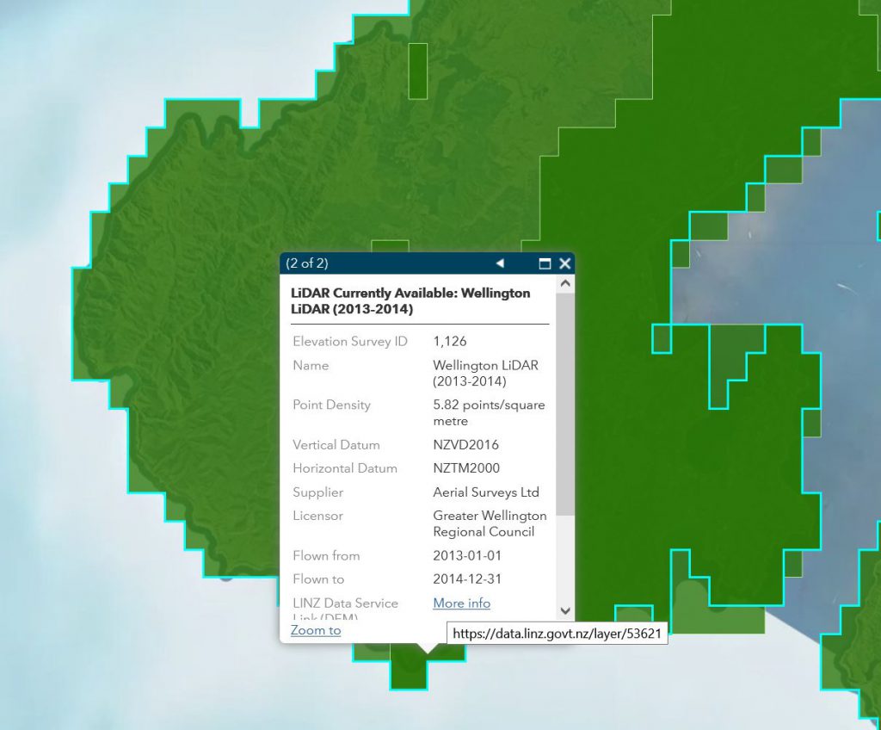
Task: Click the 5.82 points/square metre density value
Action: [x=488, y=413]
